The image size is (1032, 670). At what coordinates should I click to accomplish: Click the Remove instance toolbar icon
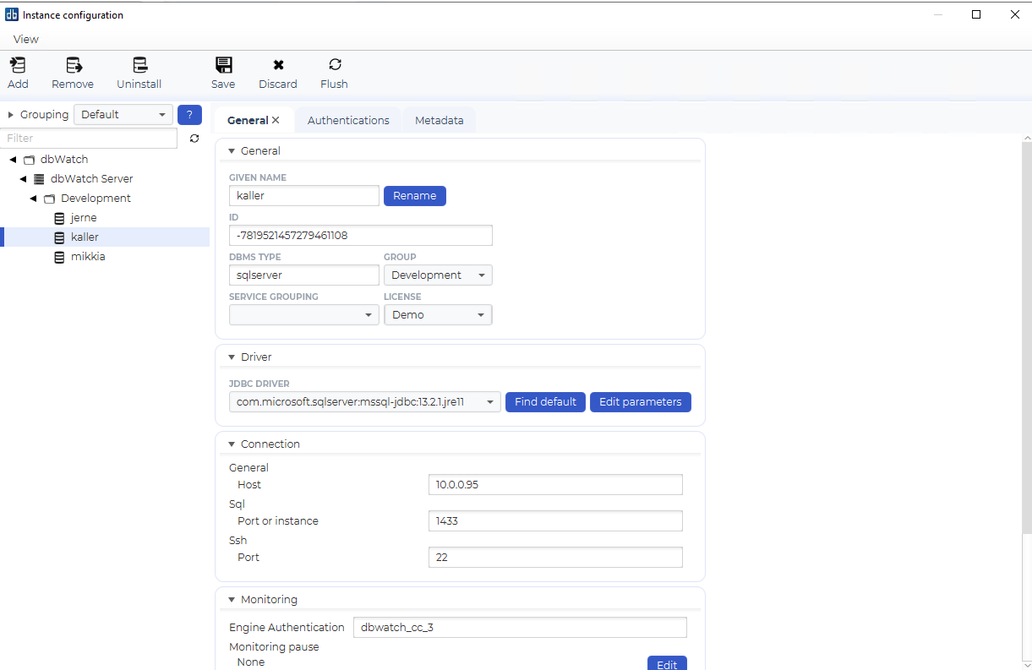(x=74, y=66)
